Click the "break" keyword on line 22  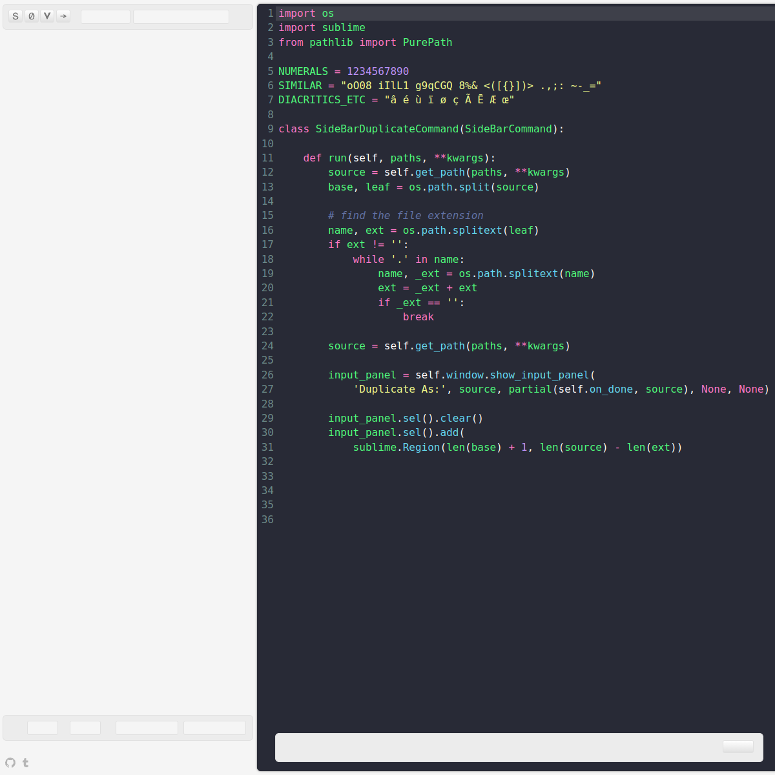(418, 316)
